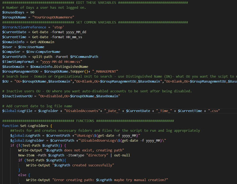Screen dimensions: 237x184
Task: Click $DomainInfo.DistinguishedName expression
Action: point(59,67)
